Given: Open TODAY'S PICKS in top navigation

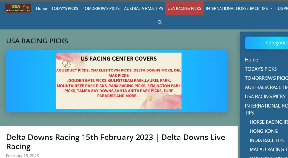Looking at the screenshot, I should pos(65,8).
